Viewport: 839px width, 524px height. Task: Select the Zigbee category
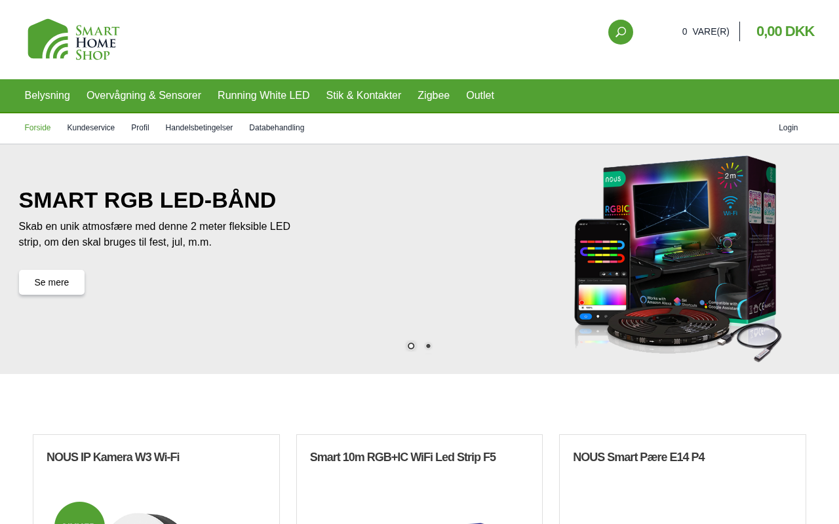click(x=434, y=96)
